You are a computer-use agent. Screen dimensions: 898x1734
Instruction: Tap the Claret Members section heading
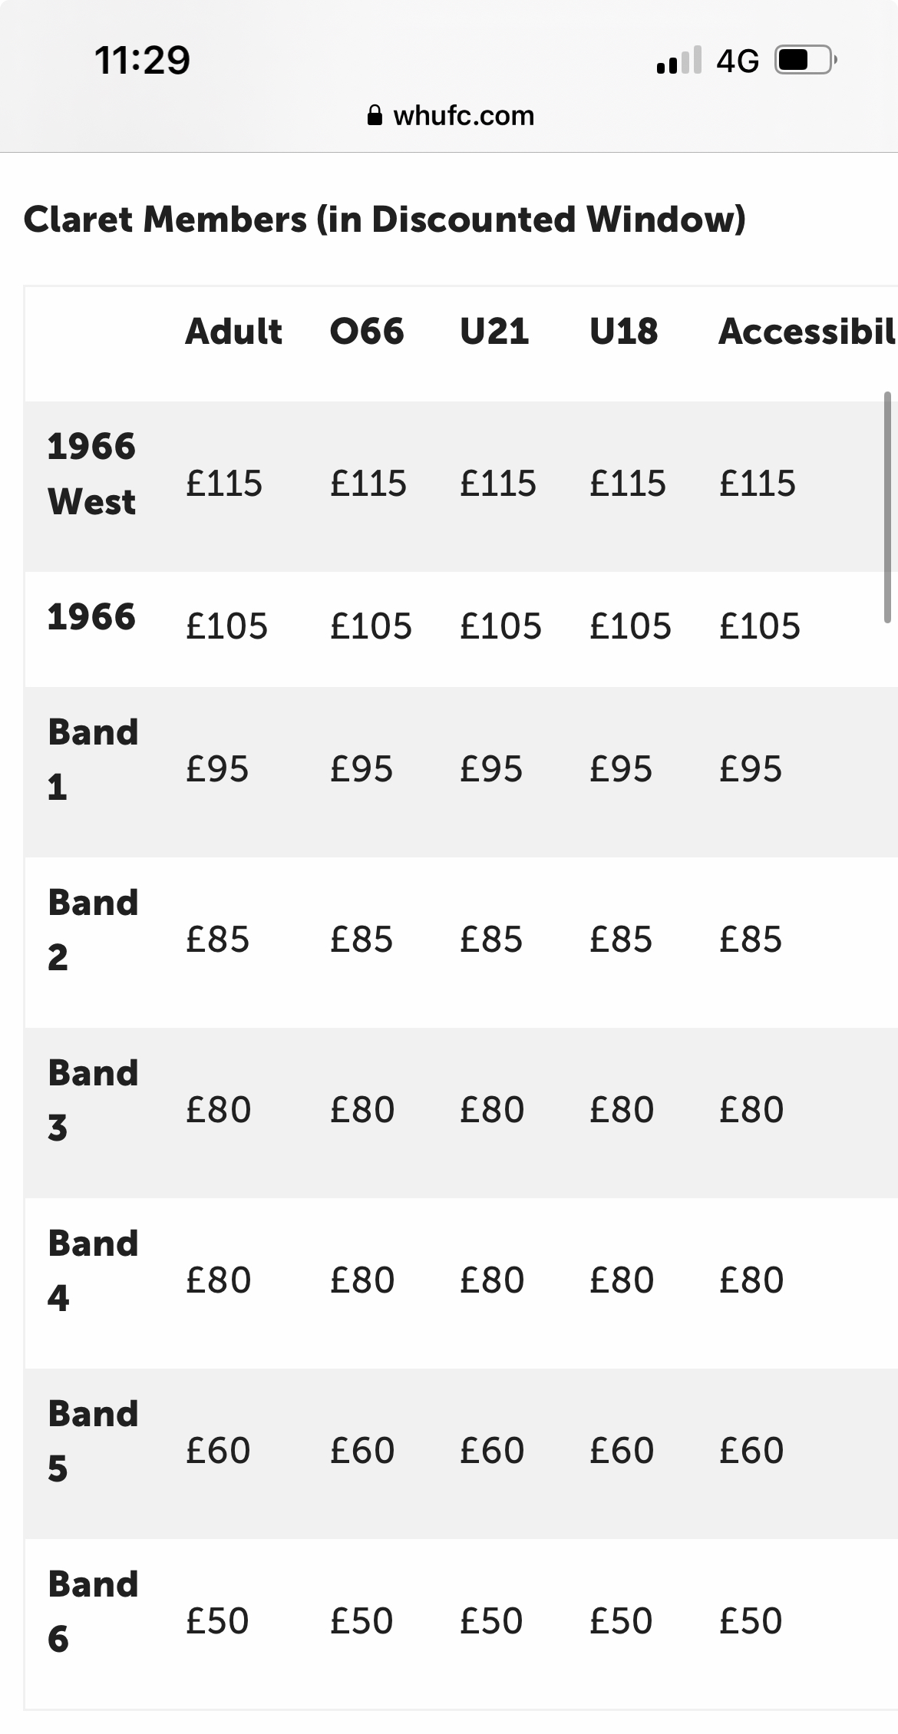(x=385, y=220)
